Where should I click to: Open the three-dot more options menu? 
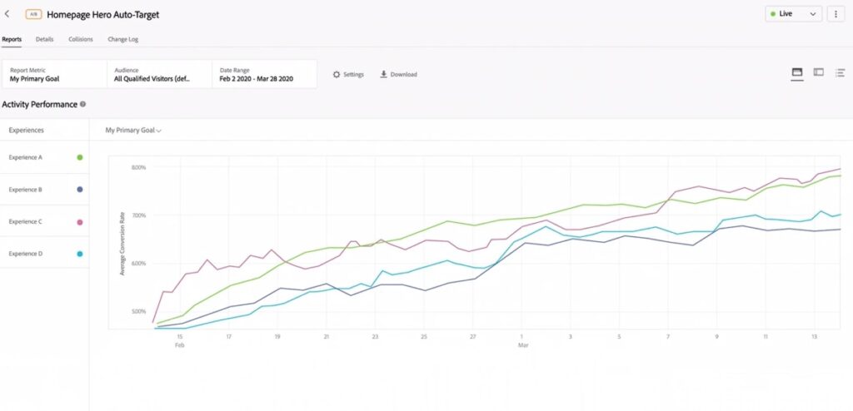click(x=835, y=14)
